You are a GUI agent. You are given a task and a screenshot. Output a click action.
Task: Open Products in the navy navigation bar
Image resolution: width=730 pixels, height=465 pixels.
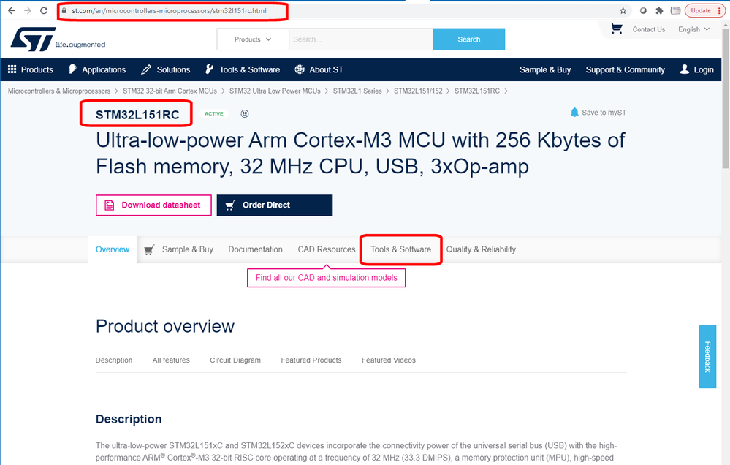point(37,69)
